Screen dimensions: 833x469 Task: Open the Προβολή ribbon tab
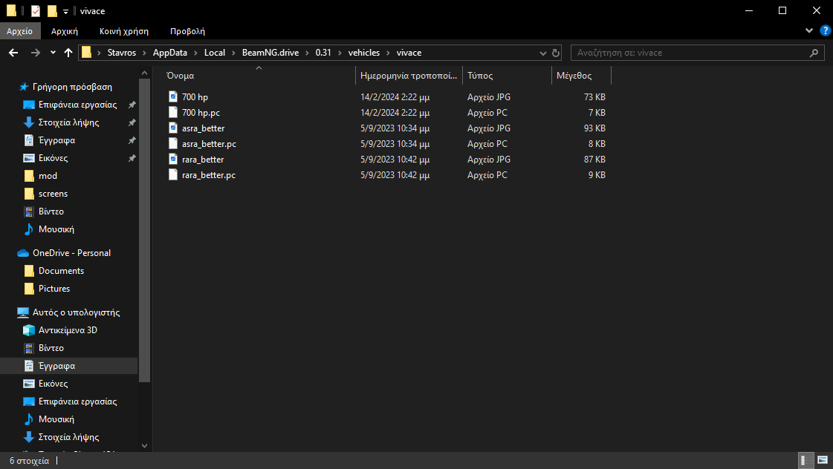click(x=187, y=31)
